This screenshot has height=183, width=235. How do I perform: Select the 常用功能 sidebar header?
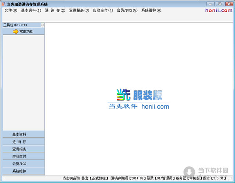(x=23, y=32)
